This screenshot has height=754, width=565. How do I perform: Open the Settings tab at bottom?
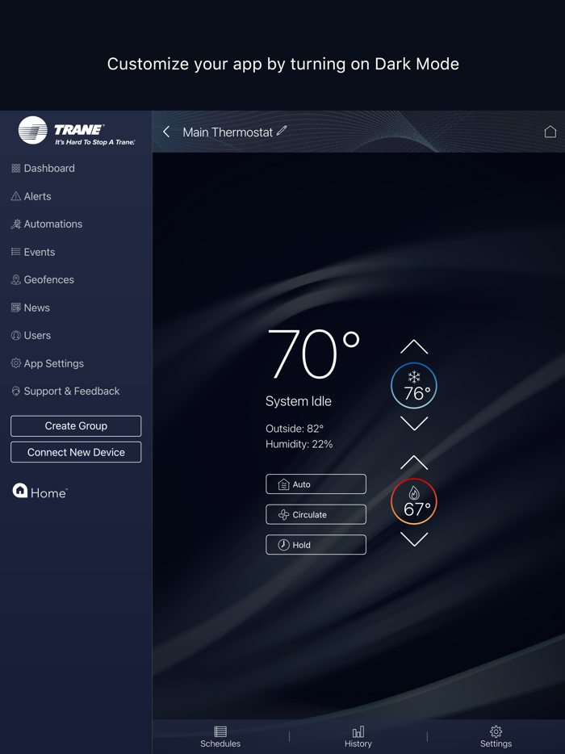pyautogui.click(x=496, y=737)
